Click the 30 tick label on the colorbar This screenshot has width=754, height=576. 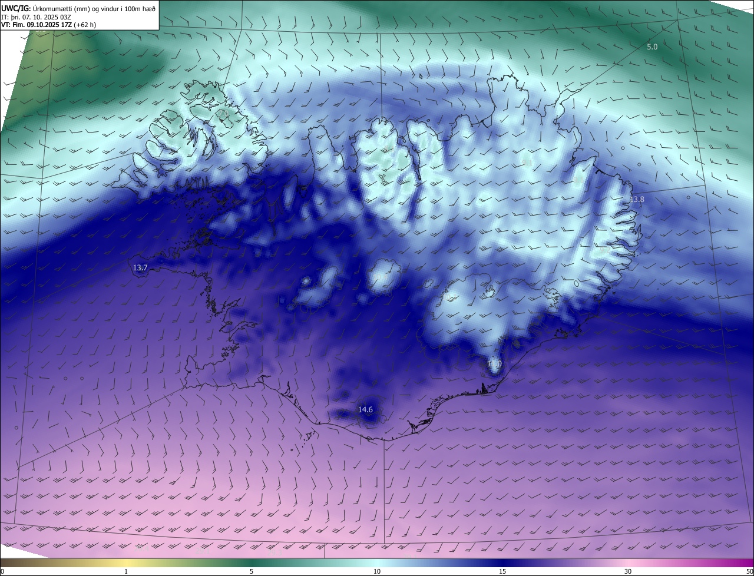628,571
